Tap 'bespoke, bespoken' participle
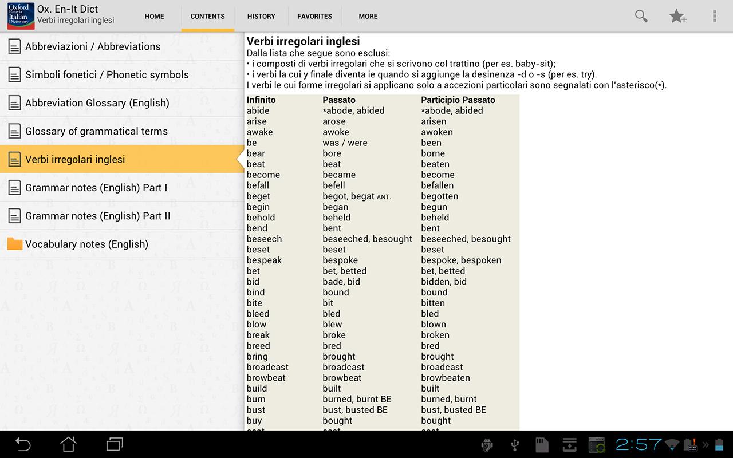This screenshot has width=733, height=458. 461,260
